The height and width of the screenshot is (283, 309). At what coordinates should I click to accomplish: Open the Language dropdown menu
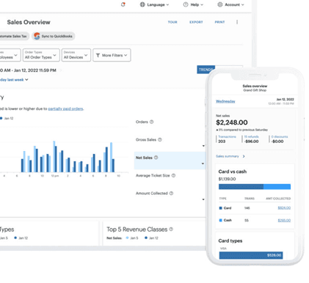[154, 4]
